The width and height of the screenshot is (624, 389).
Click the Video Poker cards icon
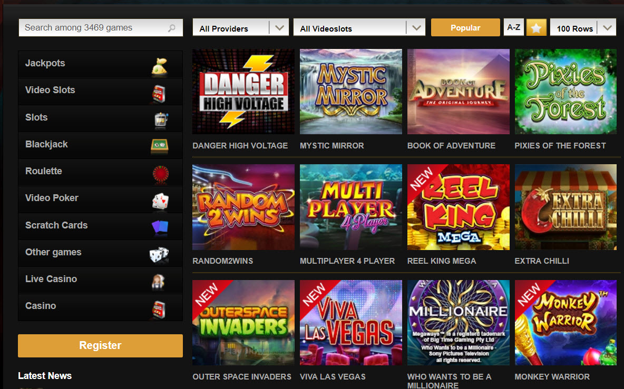[x=160, y=201]
